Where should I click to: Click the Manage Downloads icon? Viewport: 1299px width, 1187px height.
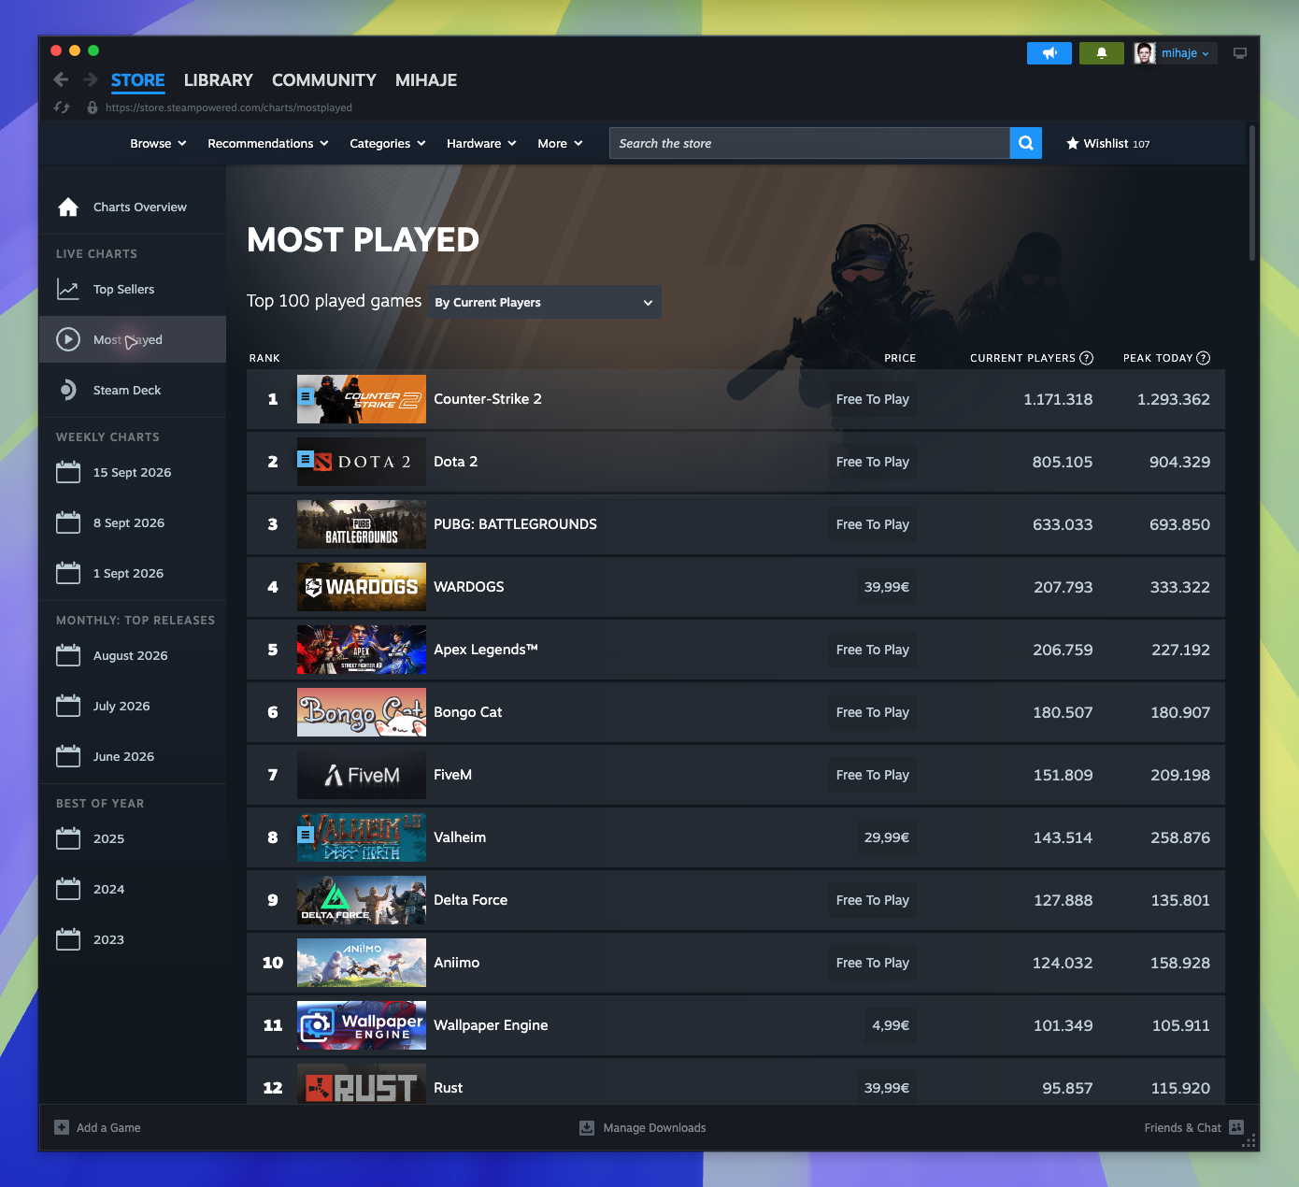pos(587,1127)
